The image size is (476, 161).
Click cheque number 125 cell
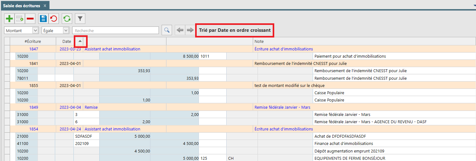[x=213, y=158]
